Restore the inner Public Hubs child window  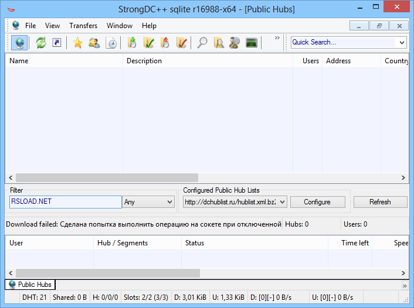pos(379,26)
